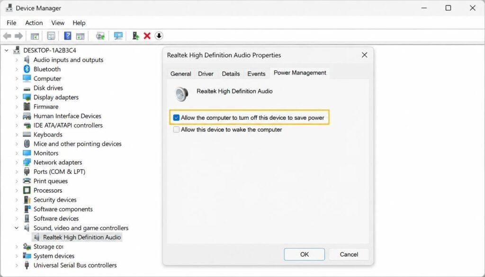Click the blue Help question mark icon
This screenshot has width=485, height=277.
67,36
